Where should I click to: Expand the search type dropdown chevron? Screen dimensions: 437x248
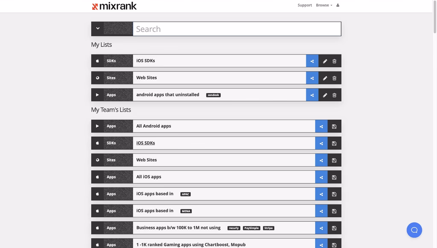pyautogui.click(x=98, y=29)
